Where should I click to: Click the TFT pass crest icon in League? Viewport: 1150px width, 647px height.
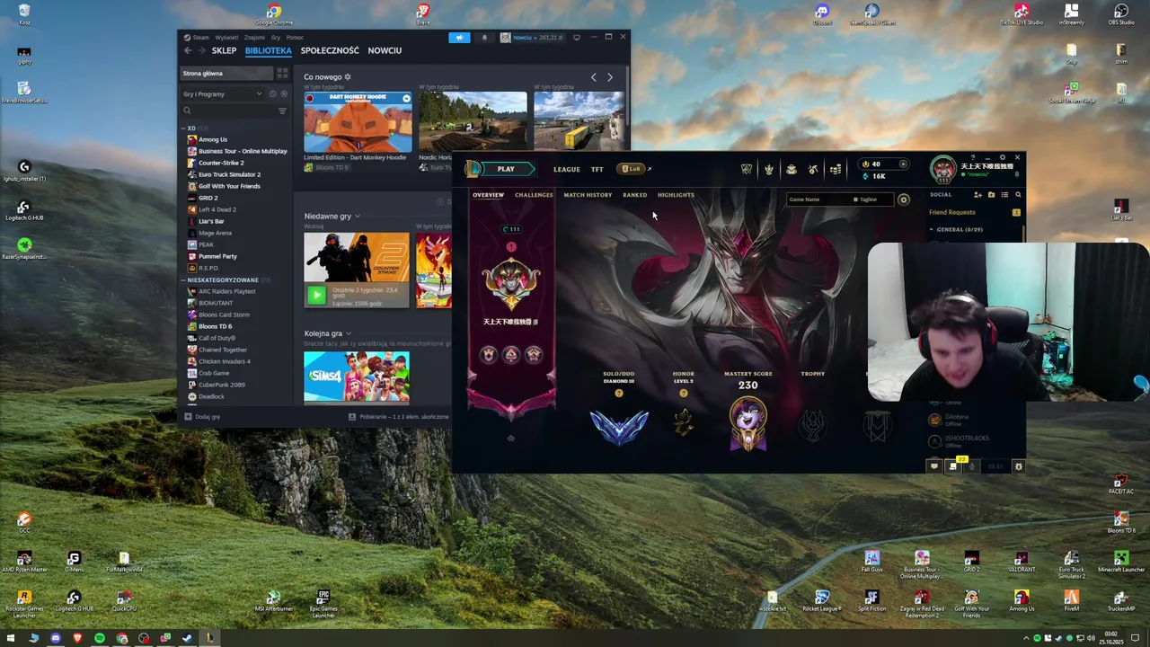pyautogui.click(x=769, y=169)
